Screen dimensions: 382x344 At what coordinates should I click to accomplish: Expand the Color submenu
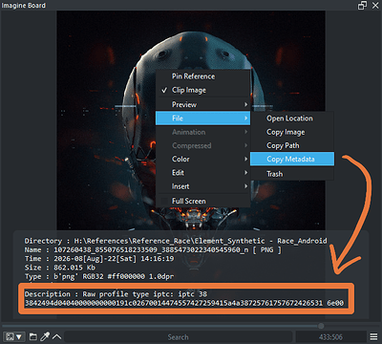point(202,159)
